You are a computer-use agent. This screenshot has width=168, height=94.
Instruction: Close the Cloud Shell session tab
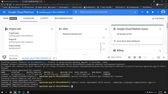50,58
